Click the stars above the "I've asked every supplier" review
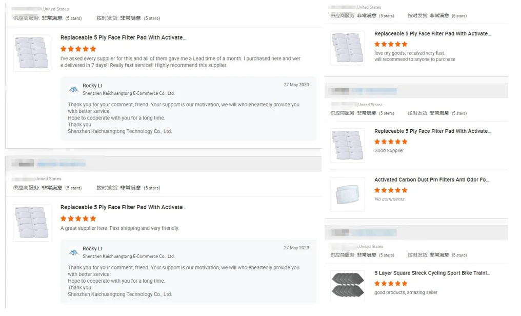521x316 pixels. tap(78, 49)
